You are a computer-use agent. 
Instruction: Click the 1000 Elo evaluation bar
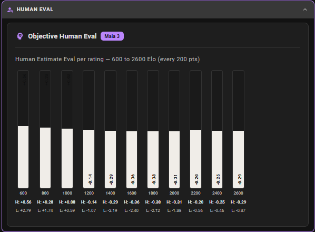pyautogui.click(x=67, y=129)
